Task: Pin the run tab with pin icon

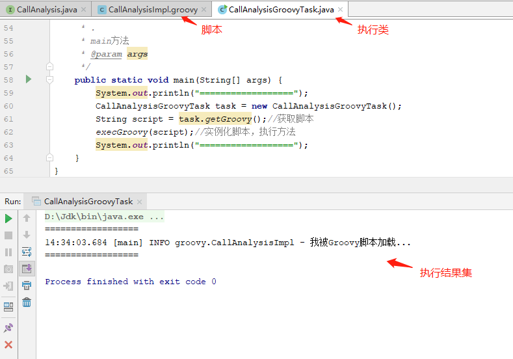Action: 8,328
